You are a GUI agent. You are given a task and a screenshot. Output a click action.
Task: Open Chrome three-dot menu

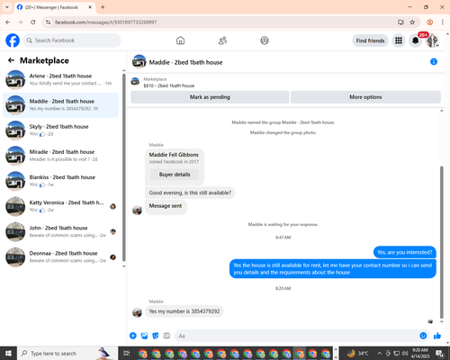pyautogui.click(x=443, y=22)
